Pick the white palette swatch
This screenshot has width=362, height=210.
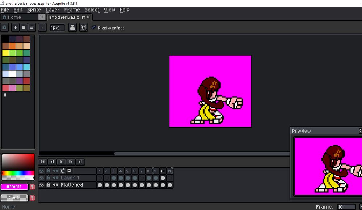pos(12,74)
